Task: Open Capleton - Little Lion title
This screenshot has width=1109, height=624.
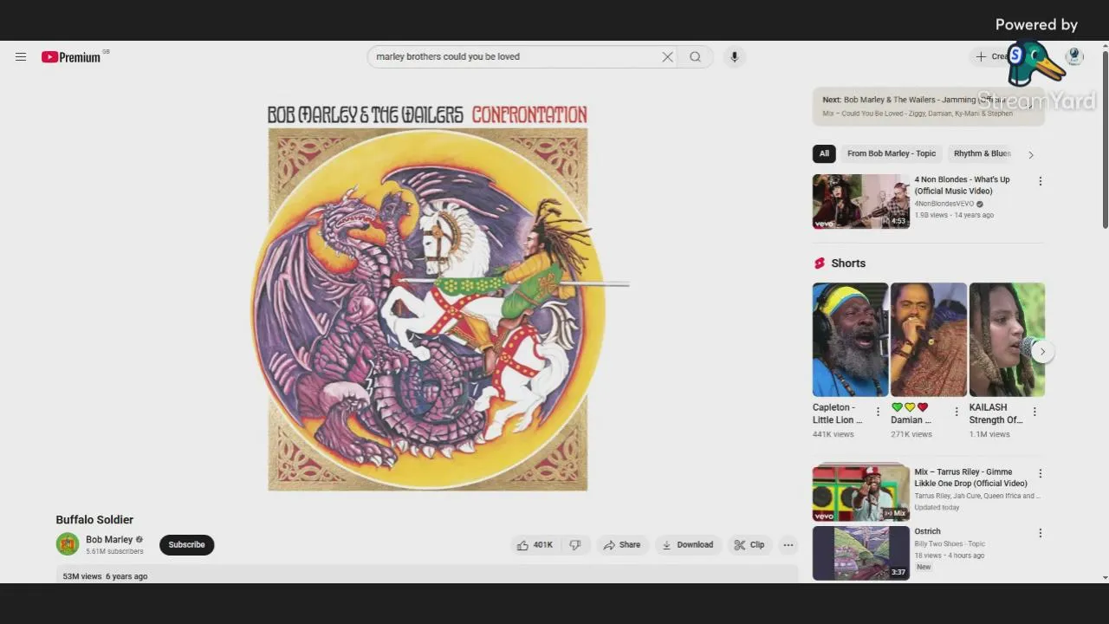Action: point(837,413)
